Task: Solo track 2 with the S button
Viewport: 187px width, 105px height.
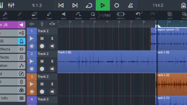Action: pyautogui.click(x=52, y=61)
